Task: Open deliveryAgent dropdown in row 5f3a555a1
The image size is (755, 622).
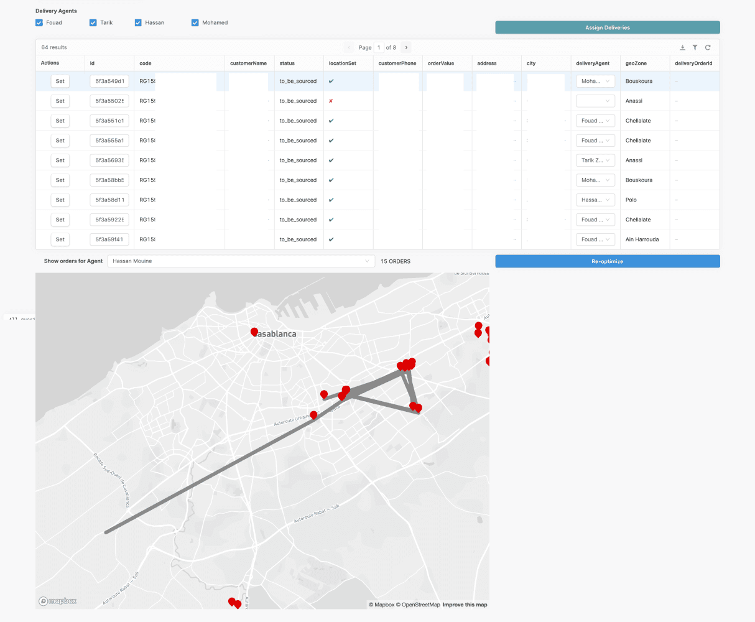Action: (x=595, y=141)
